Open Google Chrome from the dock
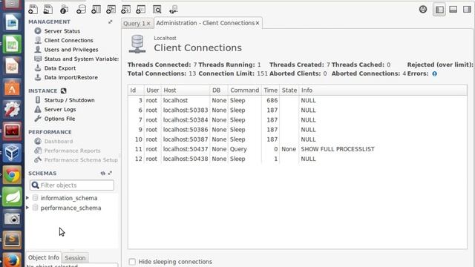This screenshot has width=475, height=267. point(12,175)
